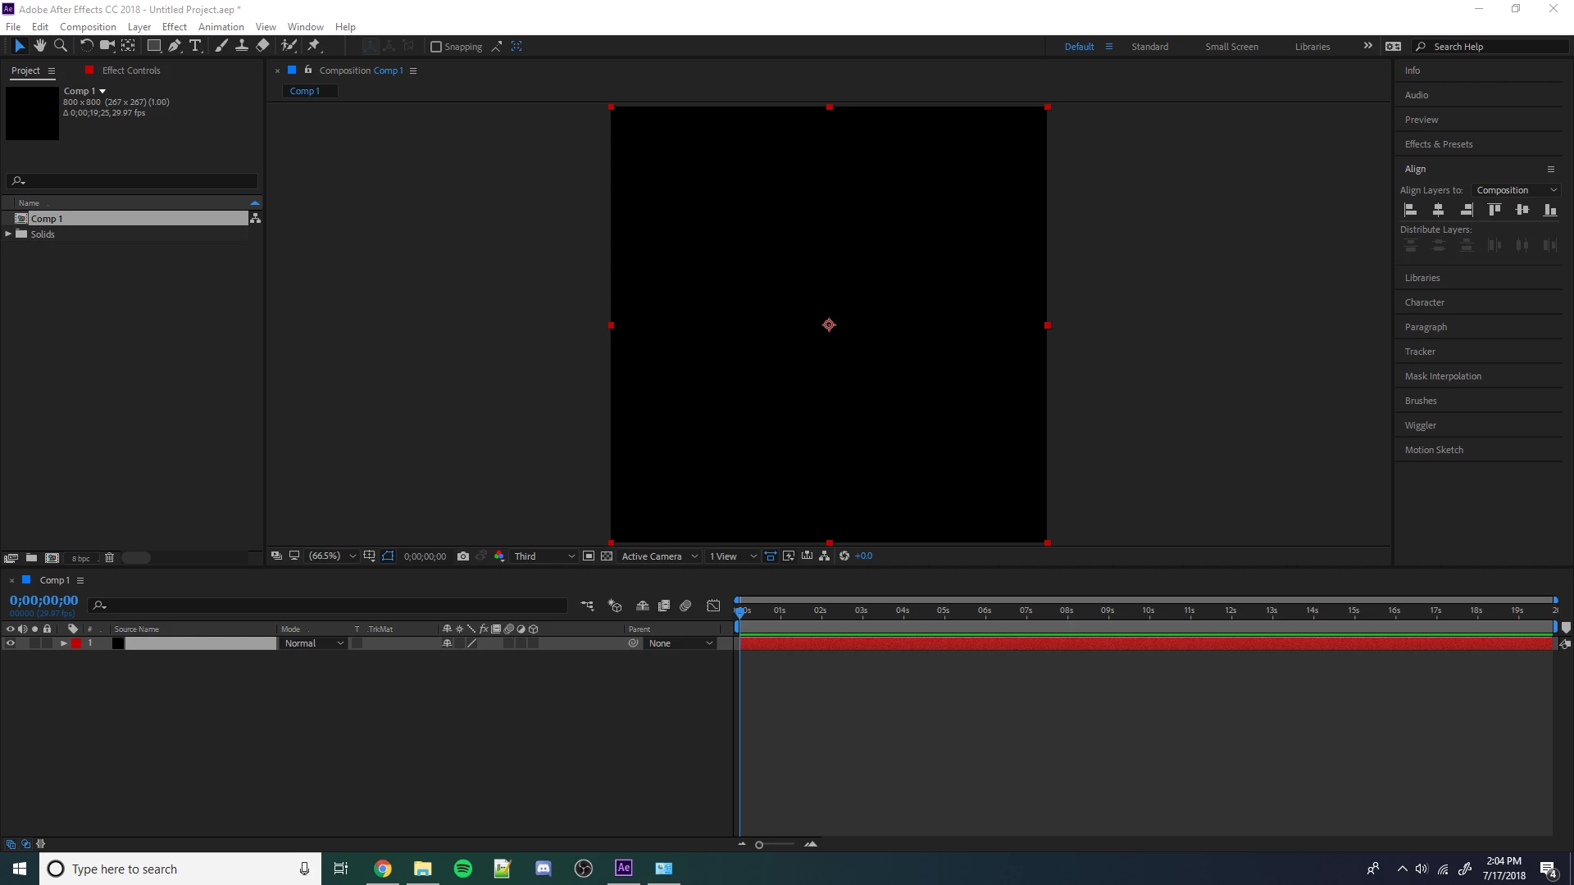Click the timeline zoom slider
The height and width of the screenshot is (885, 1574).
tap(759, 845)
